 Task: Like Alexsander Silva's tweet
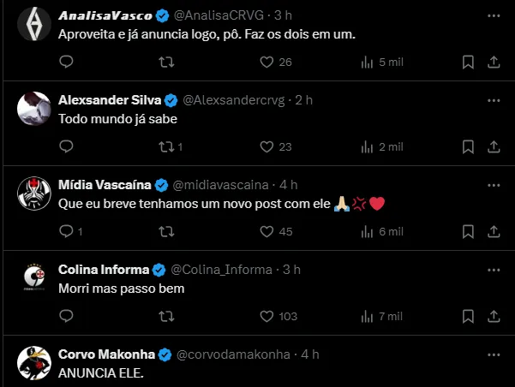(266, 146)
